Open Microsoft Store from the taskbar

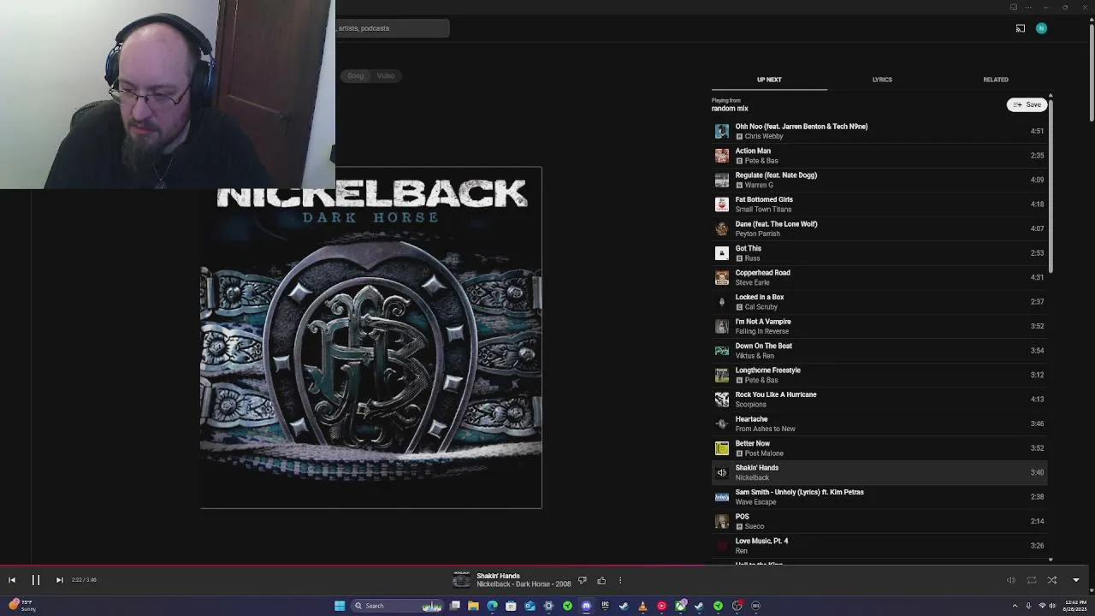tap(511, 606)
